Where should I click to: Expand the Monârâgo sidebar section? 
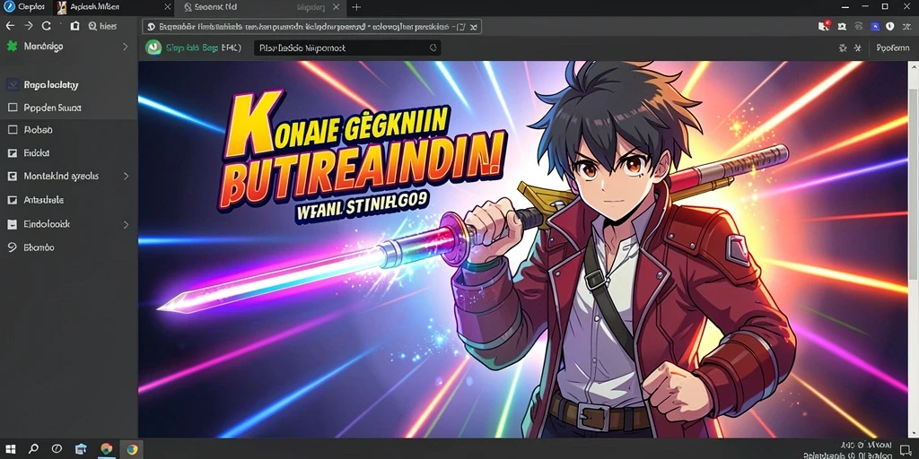click(125, 47)
